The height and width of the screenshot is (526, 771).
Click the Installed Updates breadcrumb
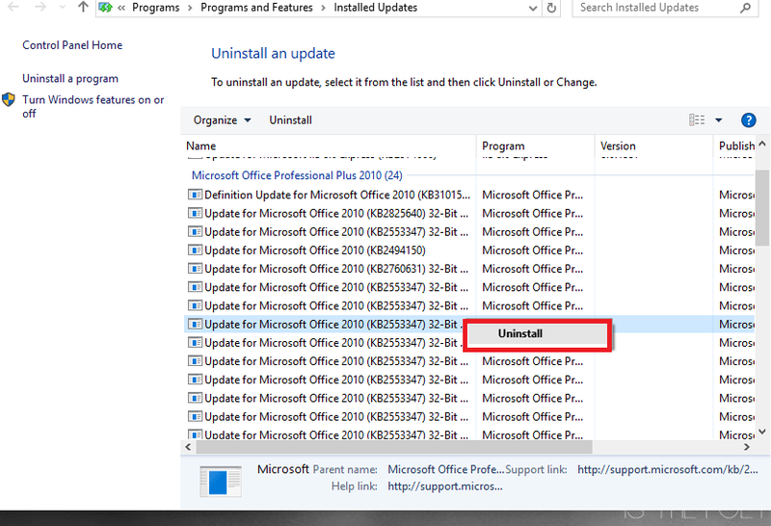click(376, 8)
